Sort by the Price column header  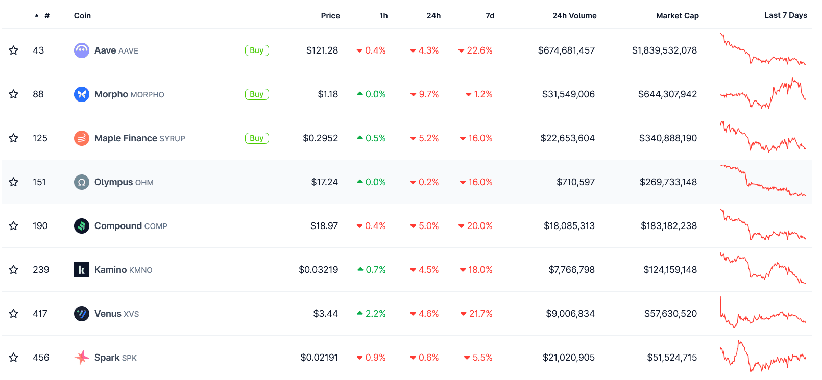click(330, 16)
